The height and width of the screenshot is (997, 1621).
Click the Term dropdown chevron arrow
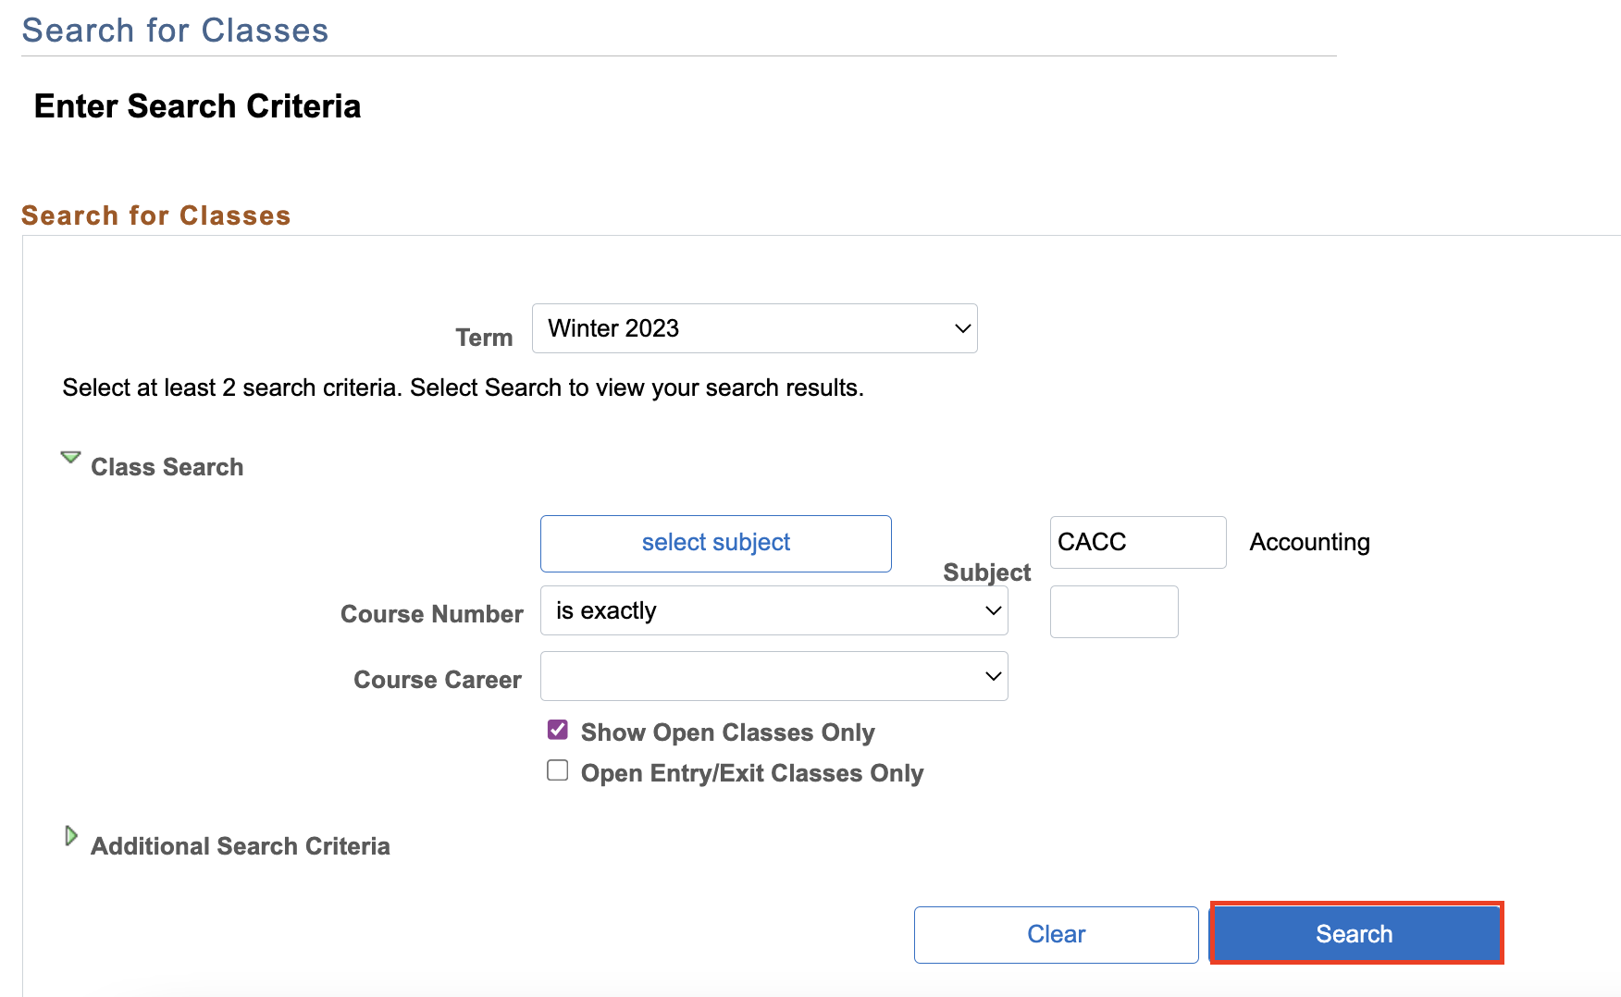[962, 328]
